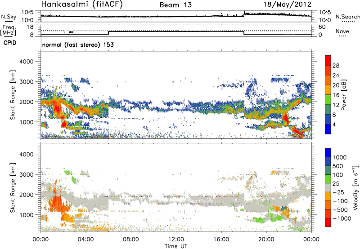The image size is (360, 249).
Task: Click the "Beam 13" heading
Action: [x=175, y=5]
